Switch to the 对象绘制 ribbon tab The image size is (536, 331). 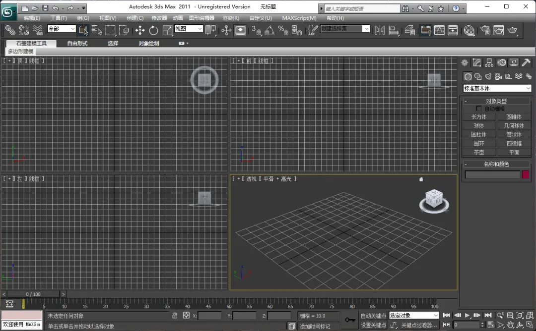pyautogui.click(x=149, y=43)
